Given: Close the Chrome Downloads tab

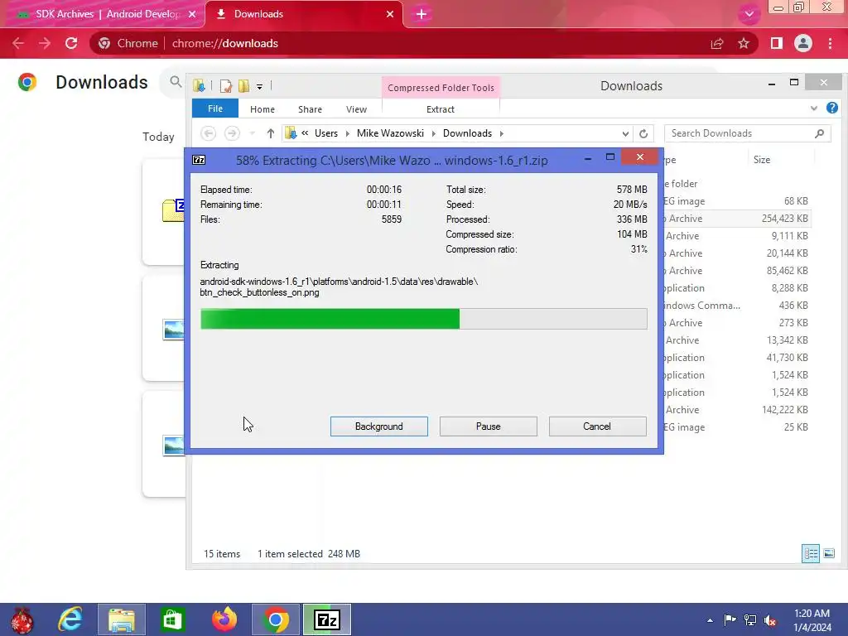Looking at the screenshot, I should tap(390, 14).
